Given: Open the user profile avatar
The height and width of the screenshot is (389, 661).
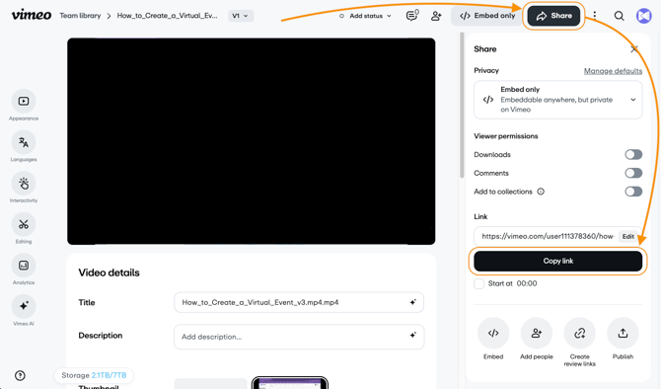Looking at the screenshot, I should tap(643, 16).
